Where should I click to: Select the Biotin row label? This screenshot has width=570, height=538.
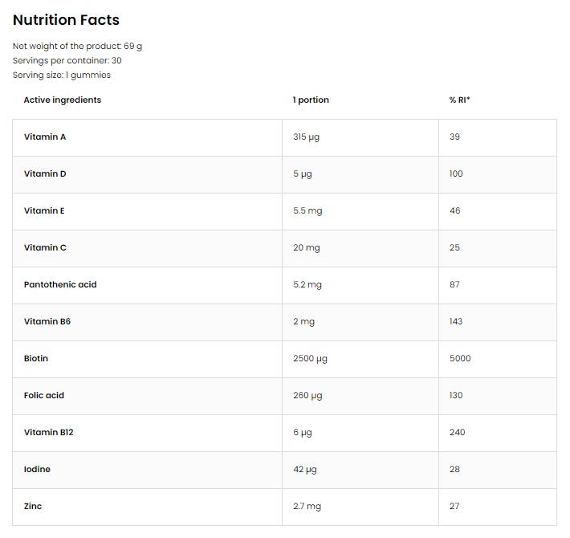(x=36, y=359)
